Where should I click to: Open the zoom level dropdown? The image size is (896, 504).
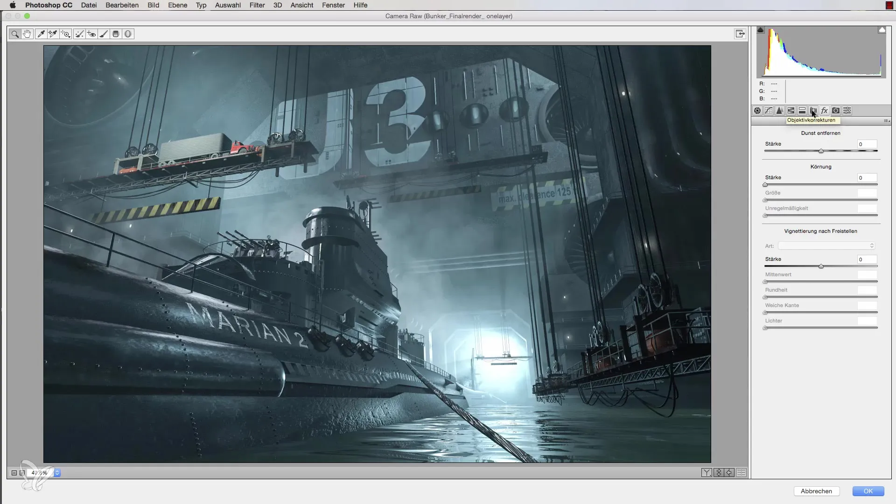tap(57, 473)
